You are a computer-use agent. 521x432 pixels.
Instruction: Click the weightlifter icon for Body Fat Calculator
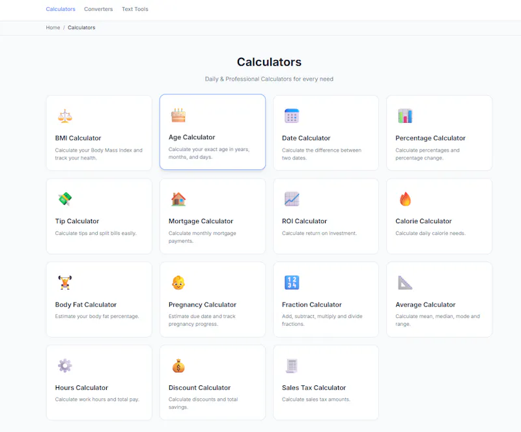[x=64, y=282]
